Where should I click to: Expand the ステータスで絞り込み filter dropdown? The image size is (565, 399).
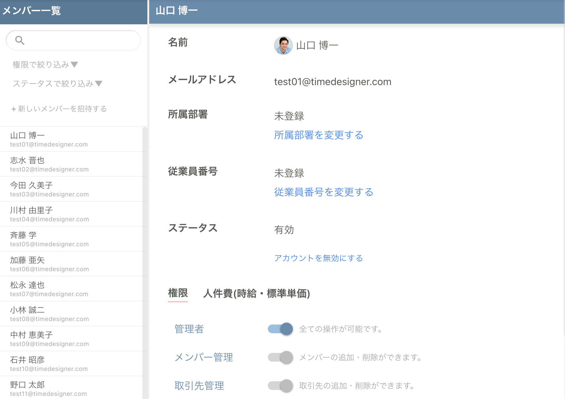57,84
